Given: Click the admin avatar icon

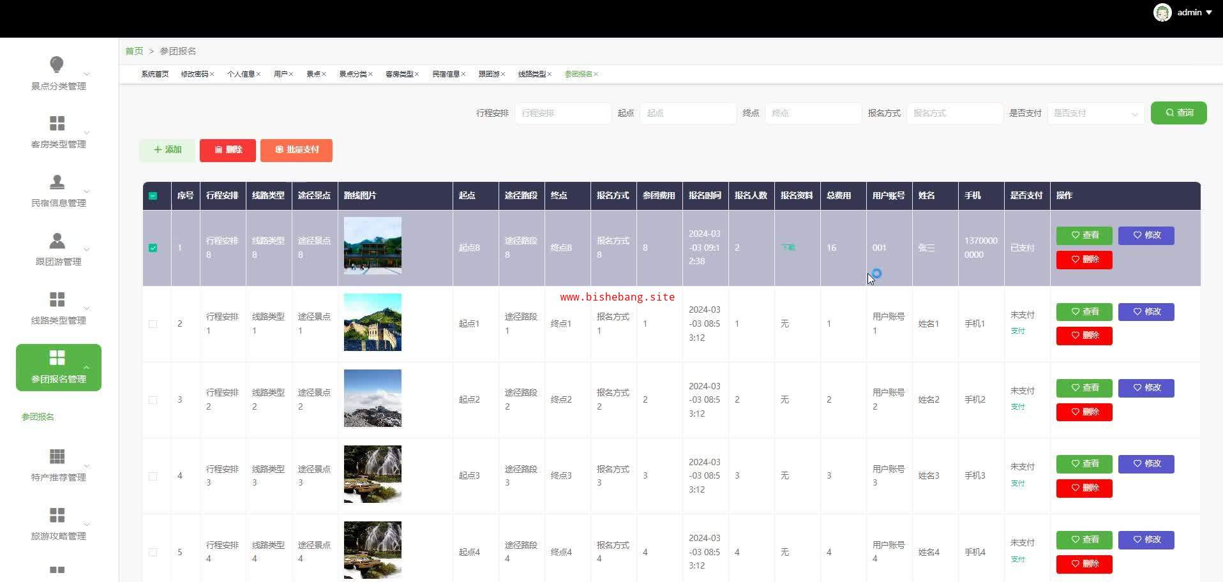Looking at the screenshot, I should (x=1162, y=12).
